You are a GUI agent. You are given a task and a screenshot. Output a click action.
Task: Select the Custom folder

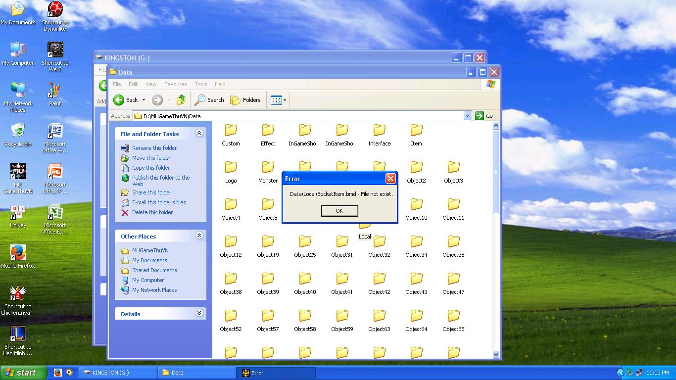click(231, 135)
